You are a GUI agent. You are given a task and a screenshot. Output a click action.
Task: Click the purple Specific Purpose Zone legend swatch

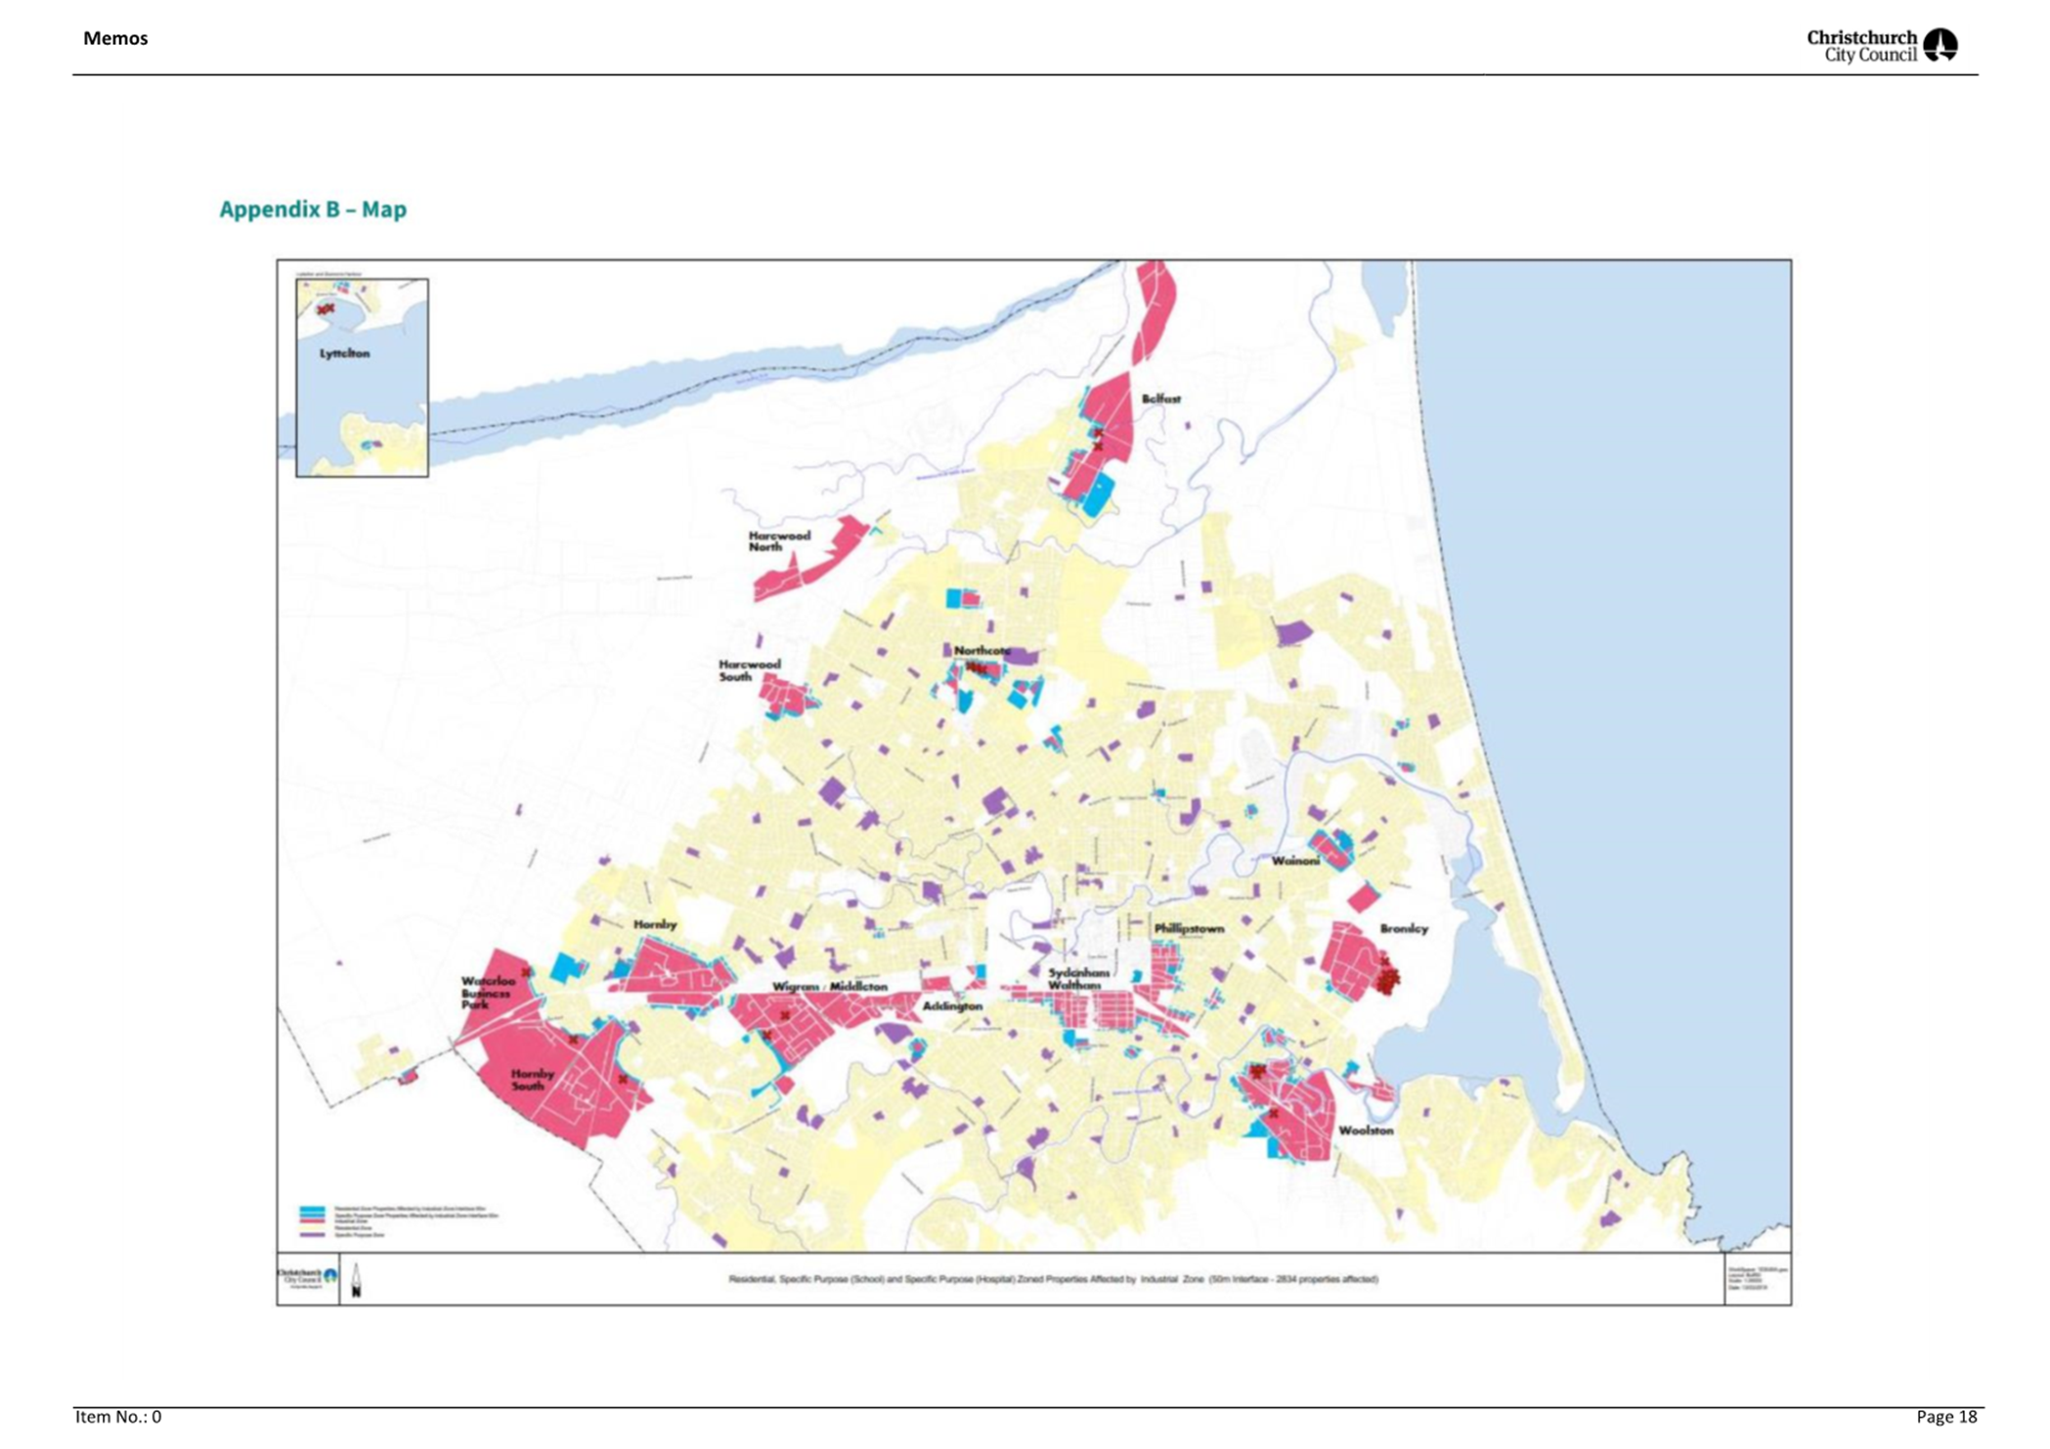[x=312, y=1236]
